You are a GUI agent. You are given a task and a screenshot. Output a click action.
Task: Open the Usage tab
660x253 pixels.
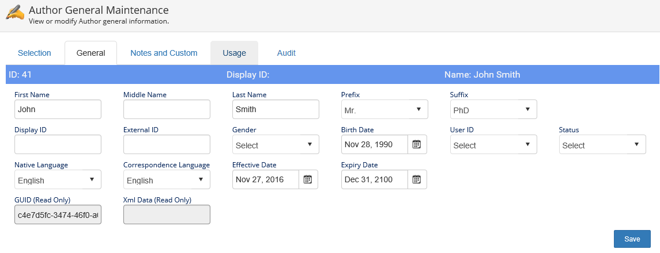[234, 53]
